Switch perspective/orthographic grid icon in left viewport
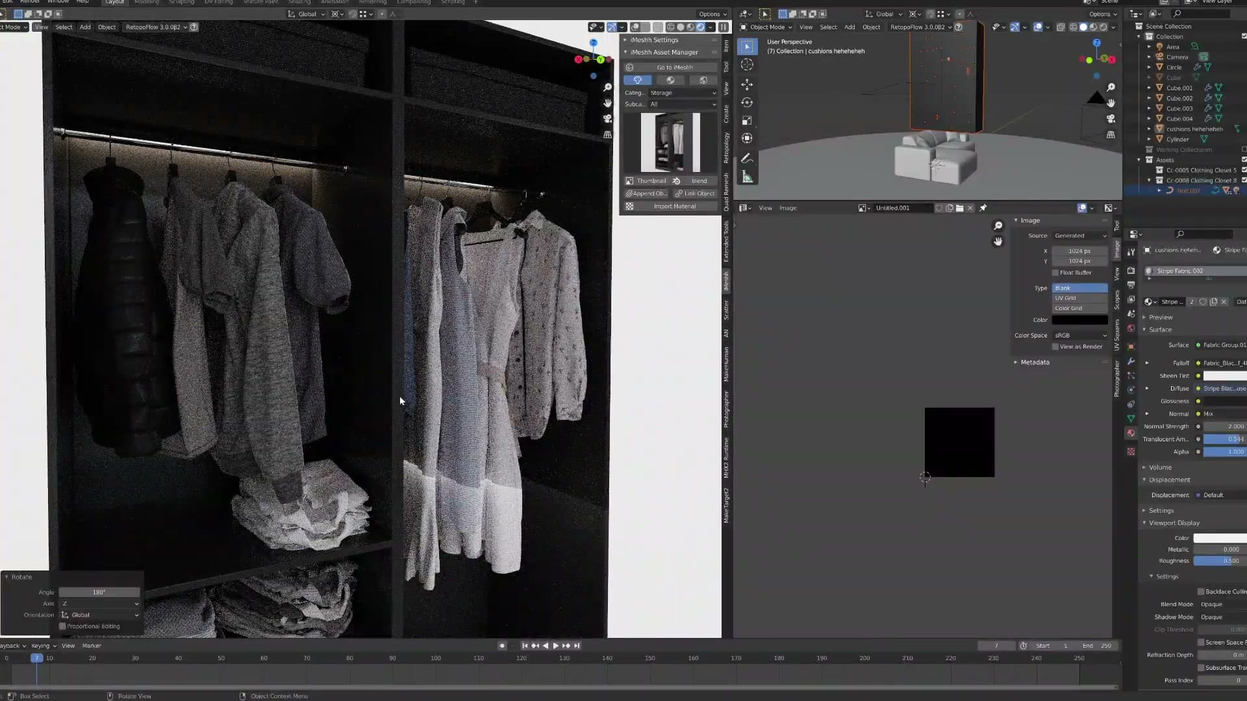The height and width of the screenshot is (701, 1247). [x=607, y=134]
